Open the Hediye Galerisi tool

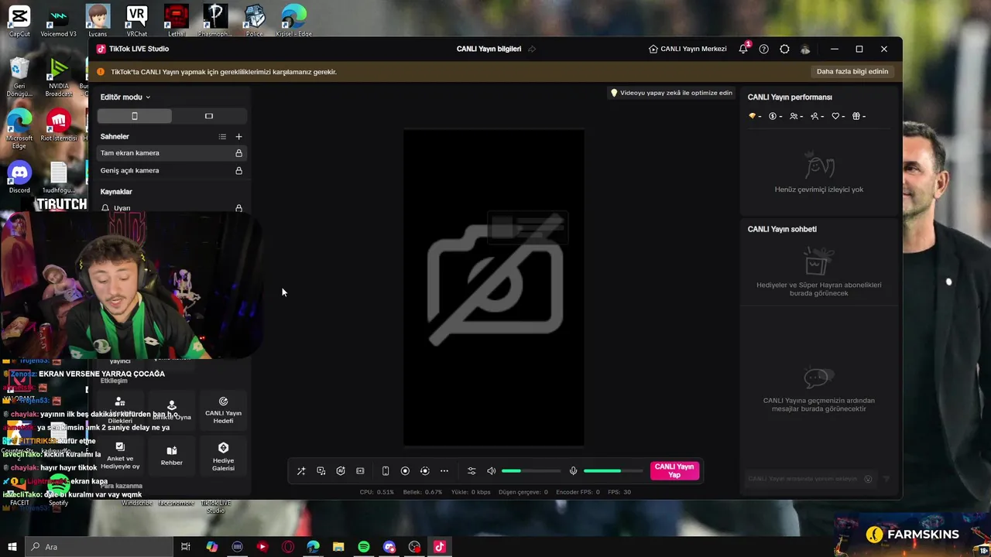pyautogui.click(x=223, y=456)
